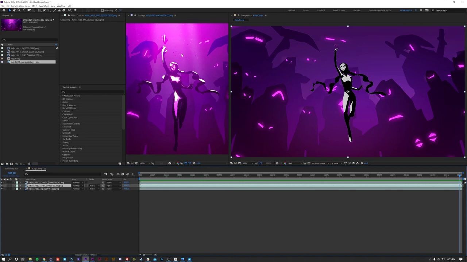This screenshot has height=262, width=467.
Task: Select the Eraser tool
Action: point(64,10)
